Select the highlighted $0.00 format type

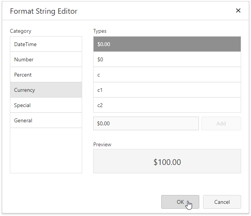(x=167, y=44)
